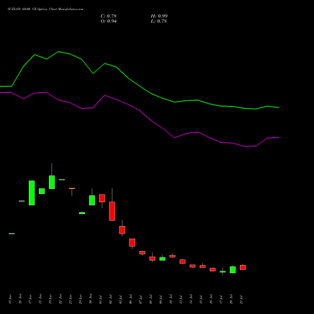314x314 pixels.
Task: Click the high value H: 0.99
Action: [159, 16]
